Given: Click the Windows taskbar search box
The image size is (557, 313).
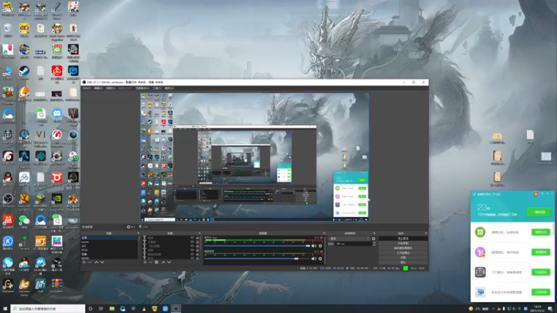Looking at the screenshot, I should pos(48,308).
